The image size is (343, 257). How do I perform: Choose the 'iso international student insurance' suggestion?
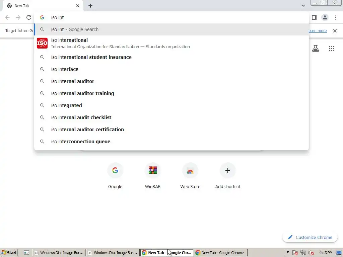coord(171,57)
